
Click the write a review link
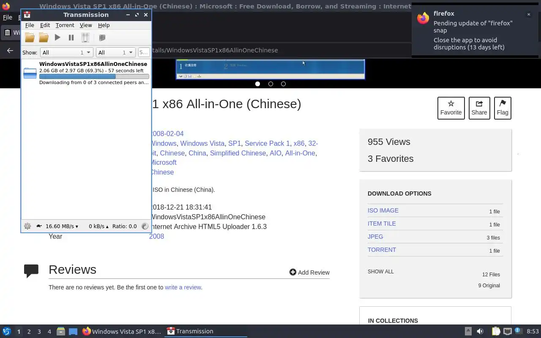[183, 287]
